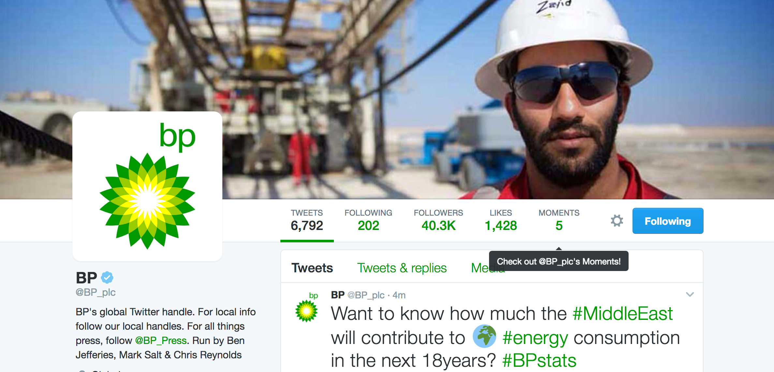Expand the tweet options chevron
Image resolution: width=774 pixels, height=372 pixels.
(690, 294)
